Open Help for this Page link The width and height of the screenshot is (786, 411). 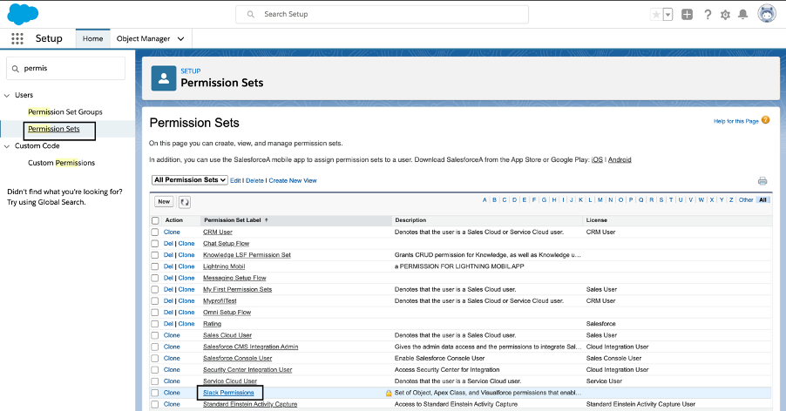(x=735, y=121)
